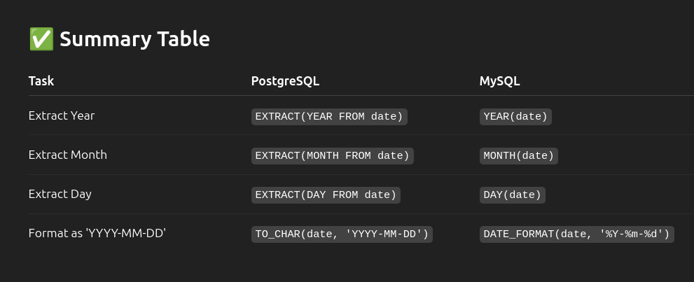Click the word 'Summary' in the heading
694x282 pixels.
(x=99, y=40)
